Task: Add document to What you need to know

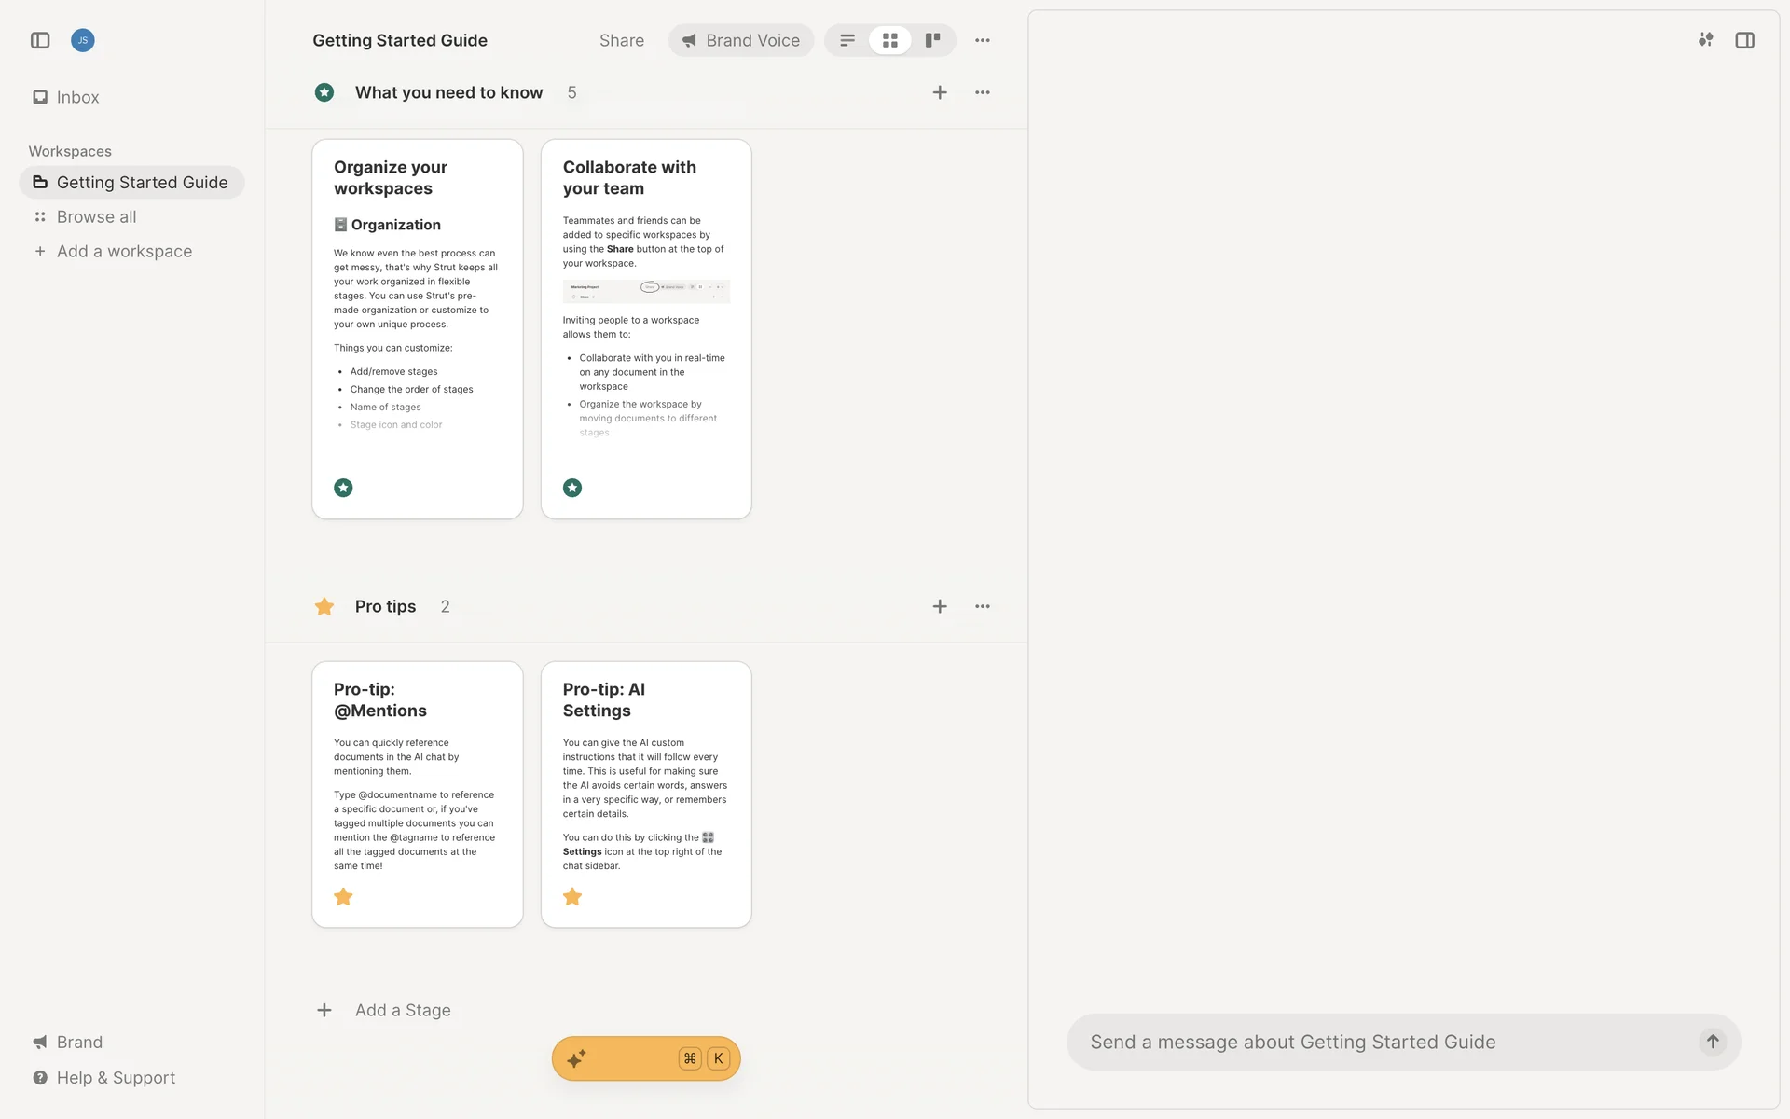Action: (940, 92)
